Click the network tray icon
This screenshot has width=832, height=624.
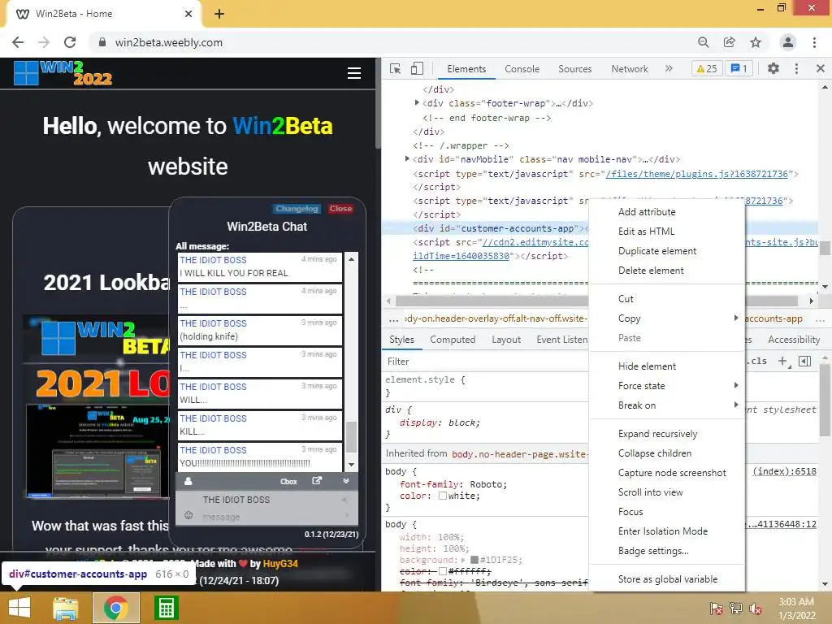[x=736, y=609]
